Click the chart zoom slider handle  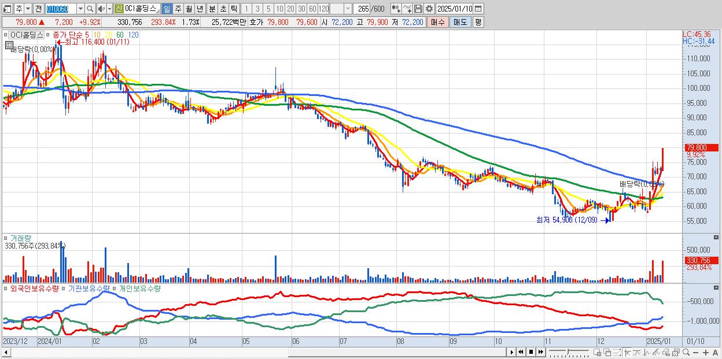[568, 352]
